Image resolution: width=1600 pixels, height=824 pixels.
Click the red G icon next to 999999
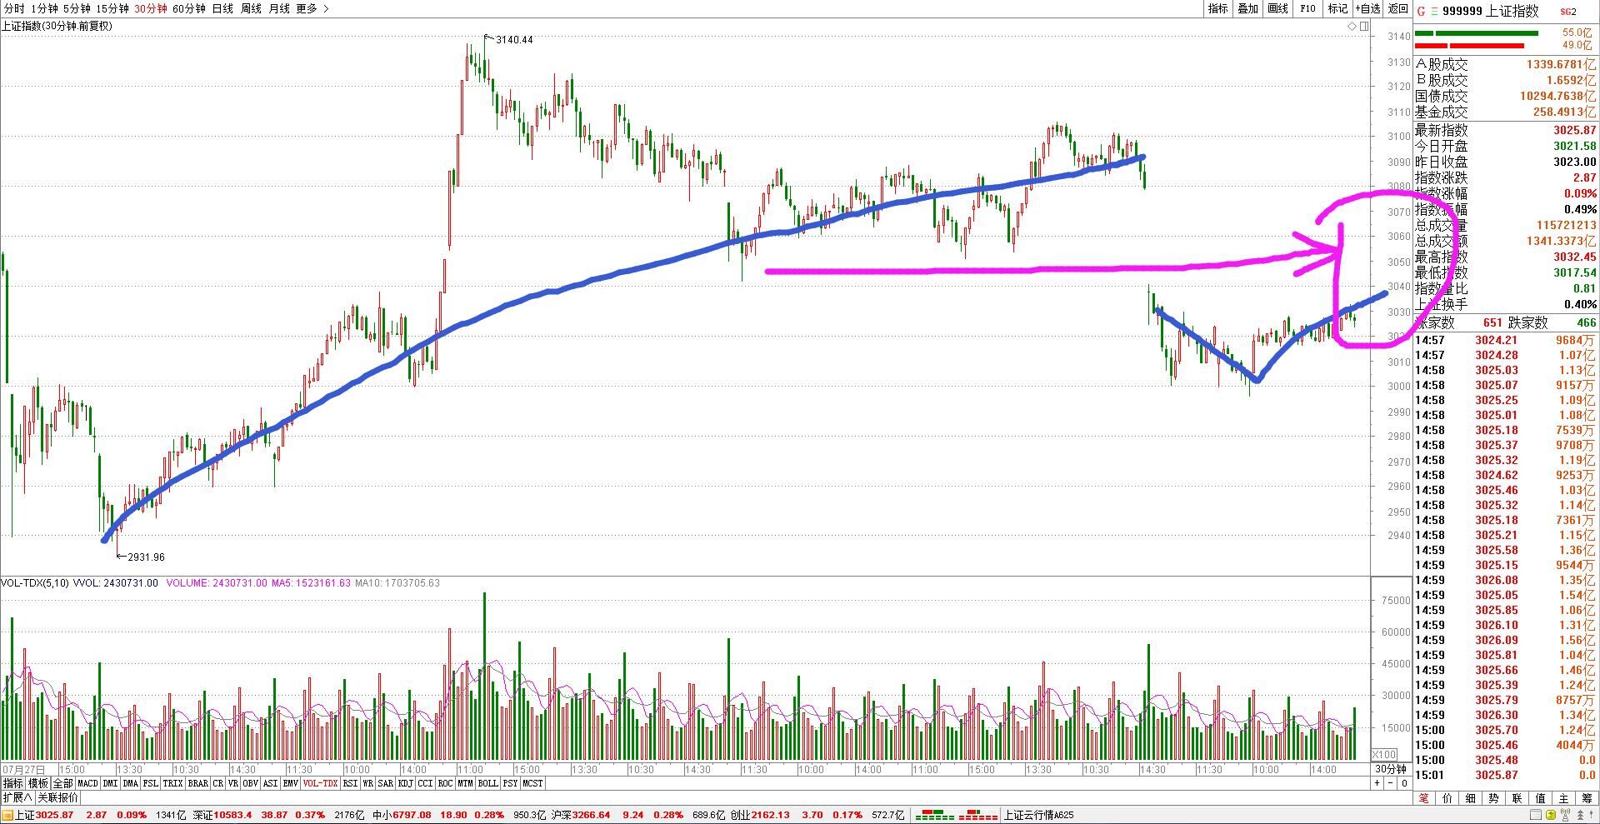click(x=1421, y=12)
